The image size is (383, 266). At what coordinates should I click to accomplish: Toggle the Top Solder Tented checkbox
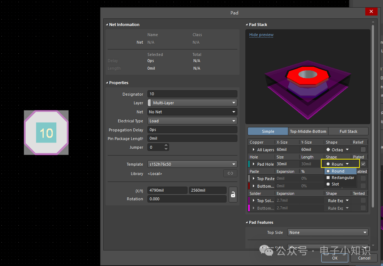click(x=363, y=200)
